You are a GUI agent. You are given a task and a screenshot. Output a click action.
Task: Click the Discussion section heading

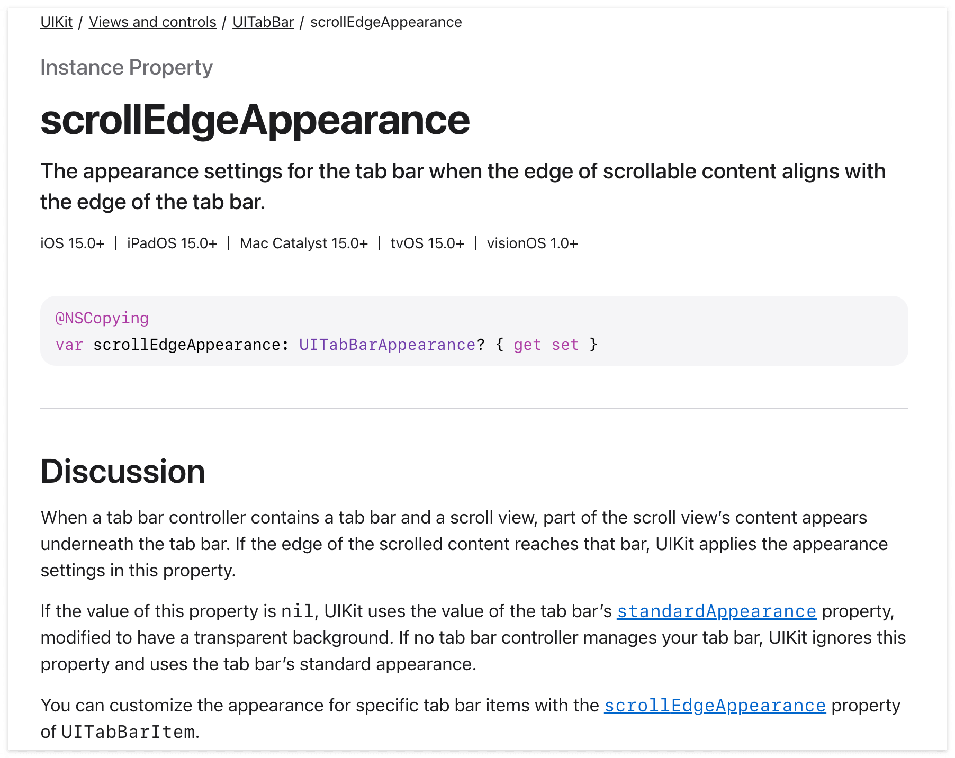pos(123,471)
